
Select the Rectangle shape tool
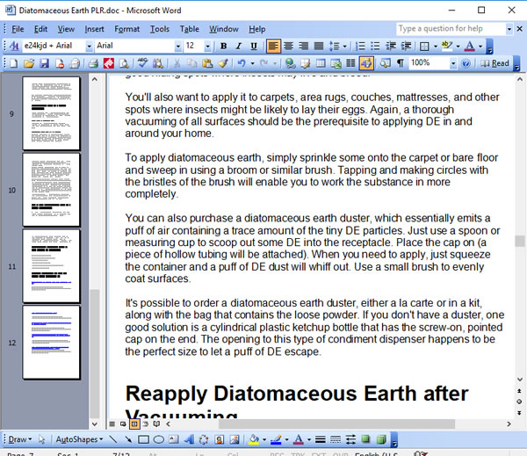click(x=143, y=439)
